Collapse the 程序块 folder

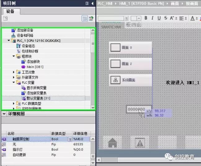(x=14, y=56)
